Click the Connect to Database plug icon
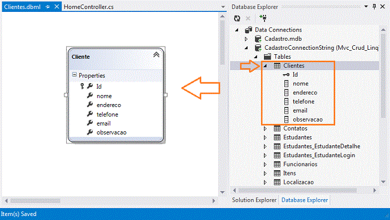Image resolution: width=390 pixels, height=220 pixels. [263, 18]
